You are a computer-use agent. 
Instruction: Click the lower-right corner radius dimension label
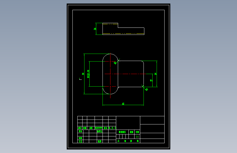point(147,89)
